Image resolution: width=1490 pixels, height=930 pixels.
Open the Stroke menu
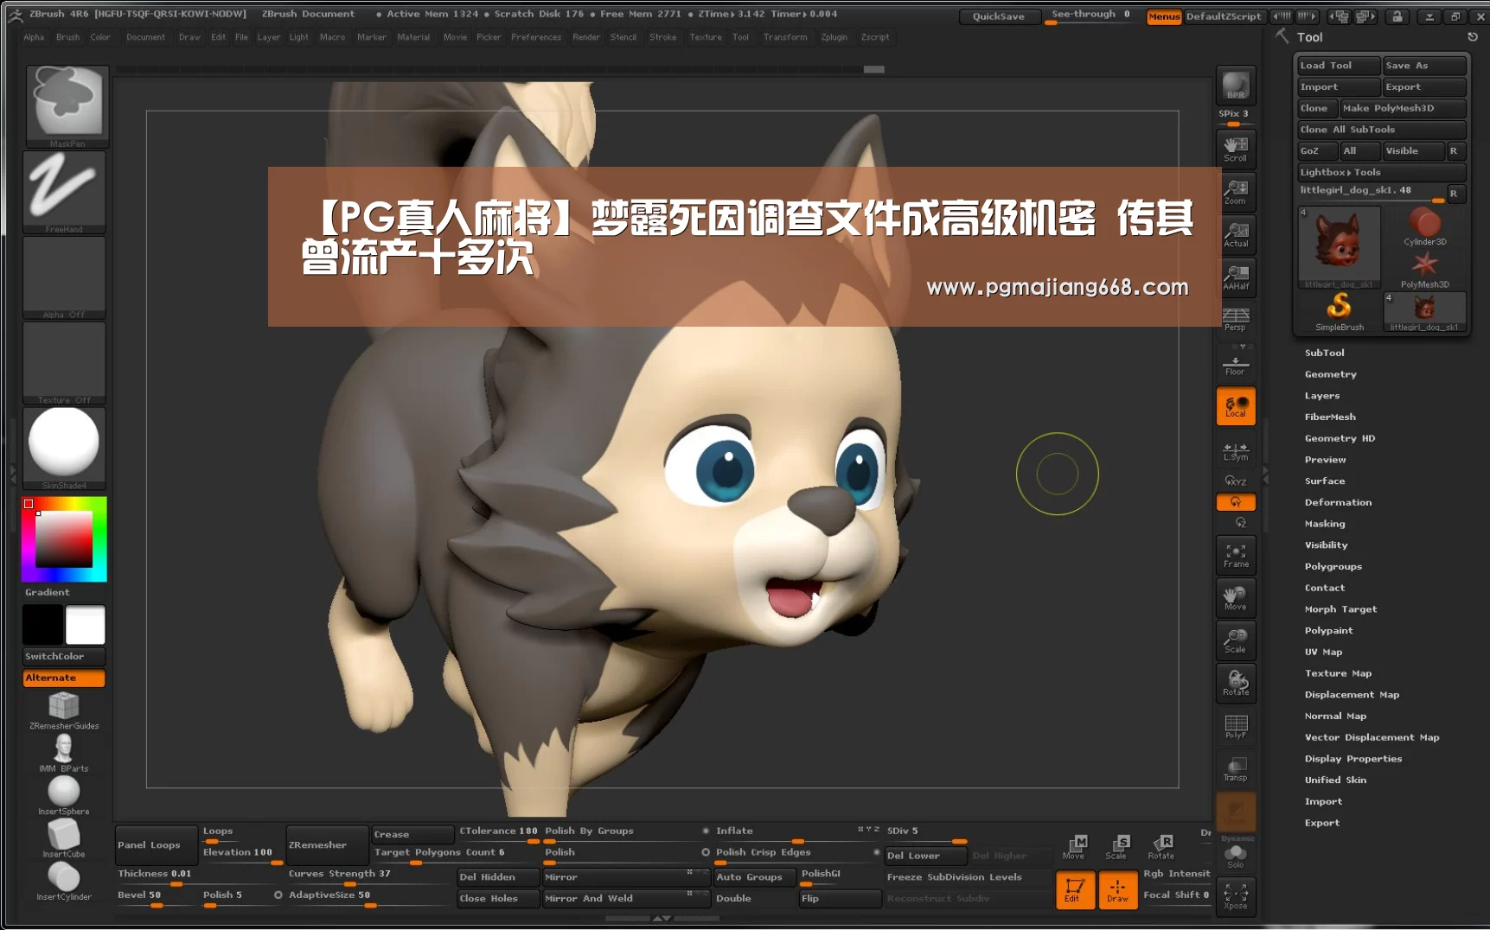[x=662, y=37]
